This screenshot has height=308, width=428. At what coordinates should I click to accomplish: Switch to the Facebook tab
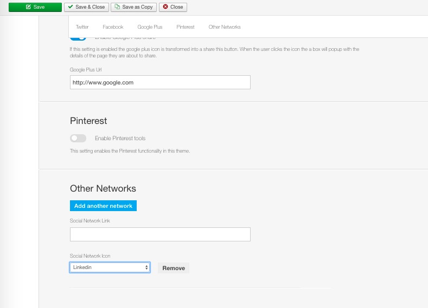point(113,27)
